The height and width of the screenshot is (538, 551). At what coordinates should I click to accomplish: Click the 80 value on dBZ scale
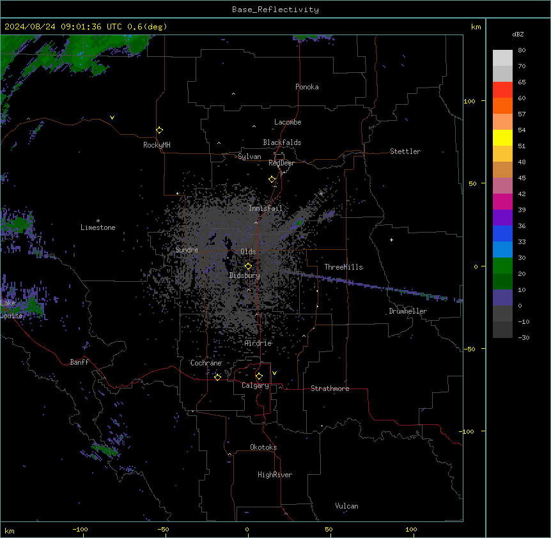click(522, 50)
